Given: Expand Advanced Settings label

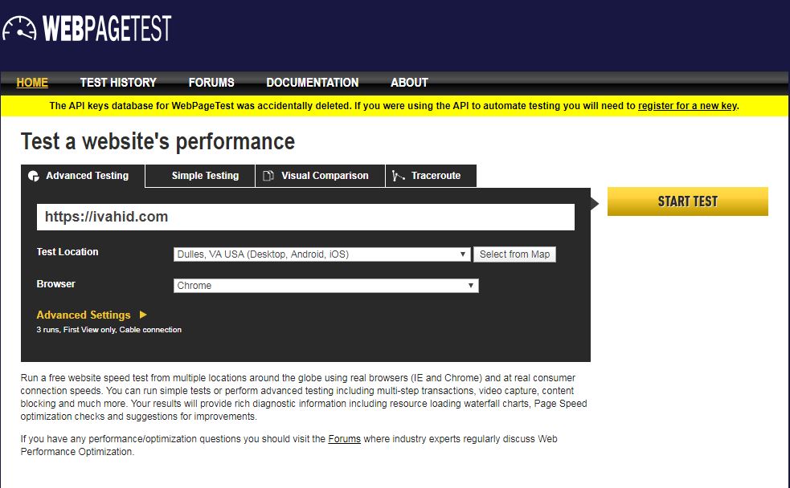Looking at the screenshot, I should (83, 315).
